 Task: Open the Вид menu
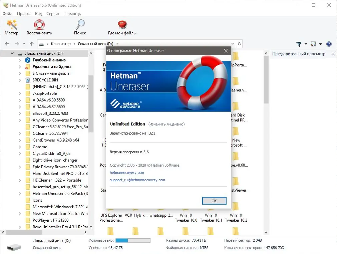[38, 14]
